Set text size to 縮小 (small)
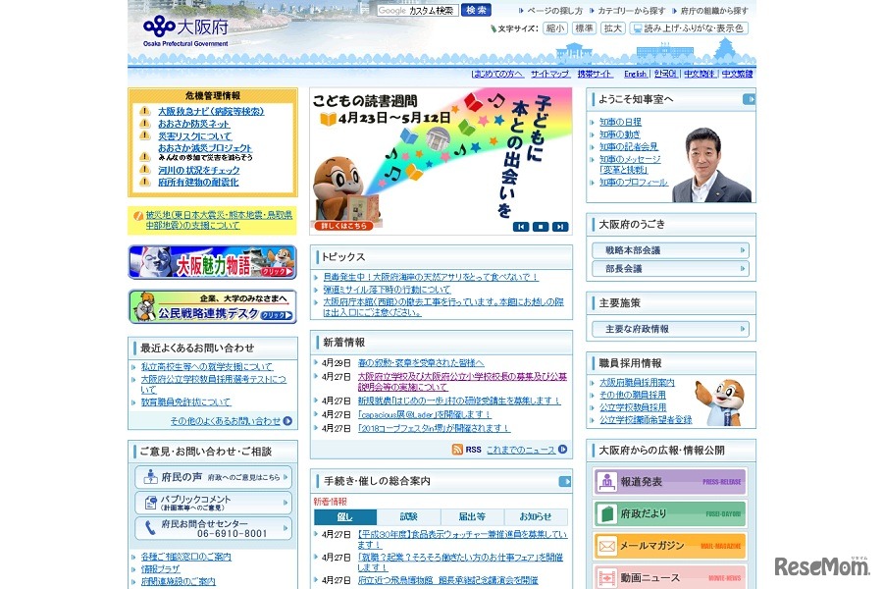 tap(555, 28)
